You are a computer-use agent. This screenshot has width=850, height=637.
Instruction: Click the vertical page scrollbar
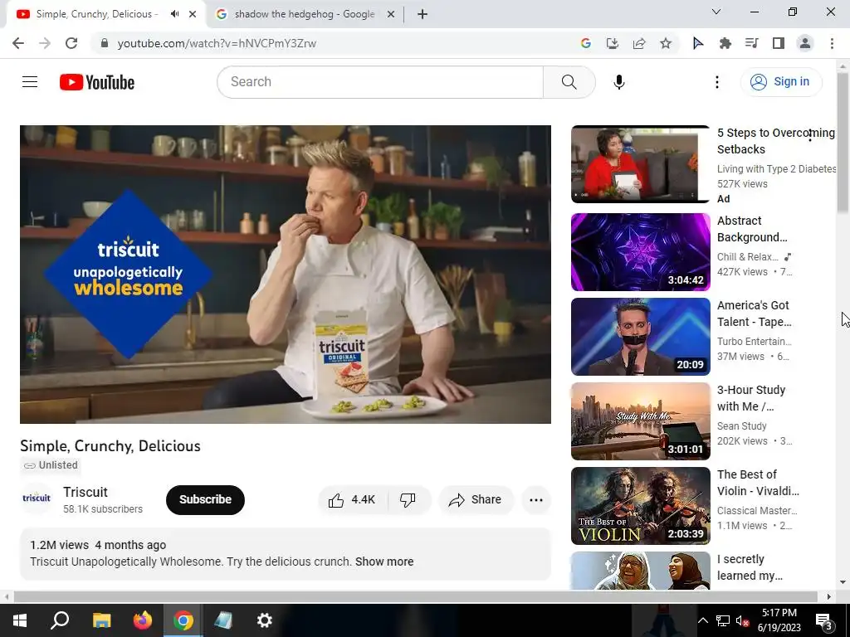pos(843,142)
